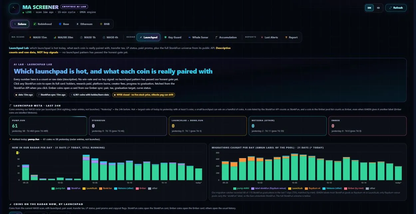Viewport: 416px width, 214px height.
Task: Set language to ID
Action: [x=378, y=8]
